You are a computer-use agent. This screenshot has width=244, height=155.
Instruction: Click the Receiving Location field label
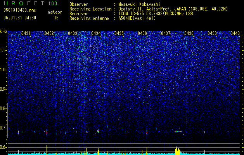click(x=90, y=9)
